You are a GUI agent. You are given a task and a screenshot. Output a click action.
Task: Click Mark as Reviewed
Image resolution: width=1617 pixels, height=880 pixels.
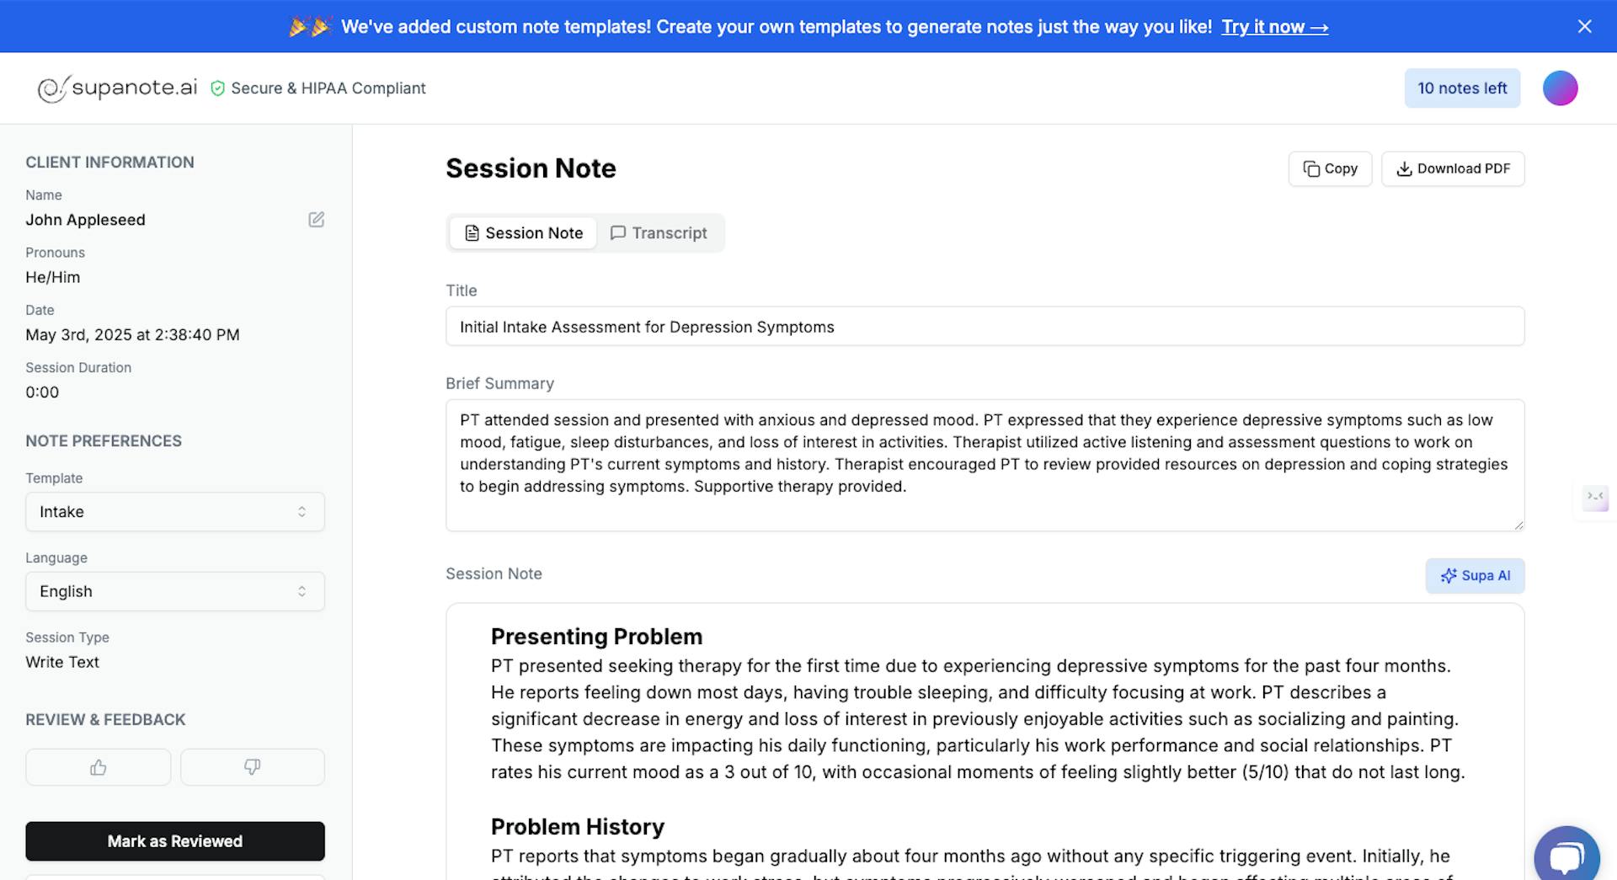tap(174, 840)
